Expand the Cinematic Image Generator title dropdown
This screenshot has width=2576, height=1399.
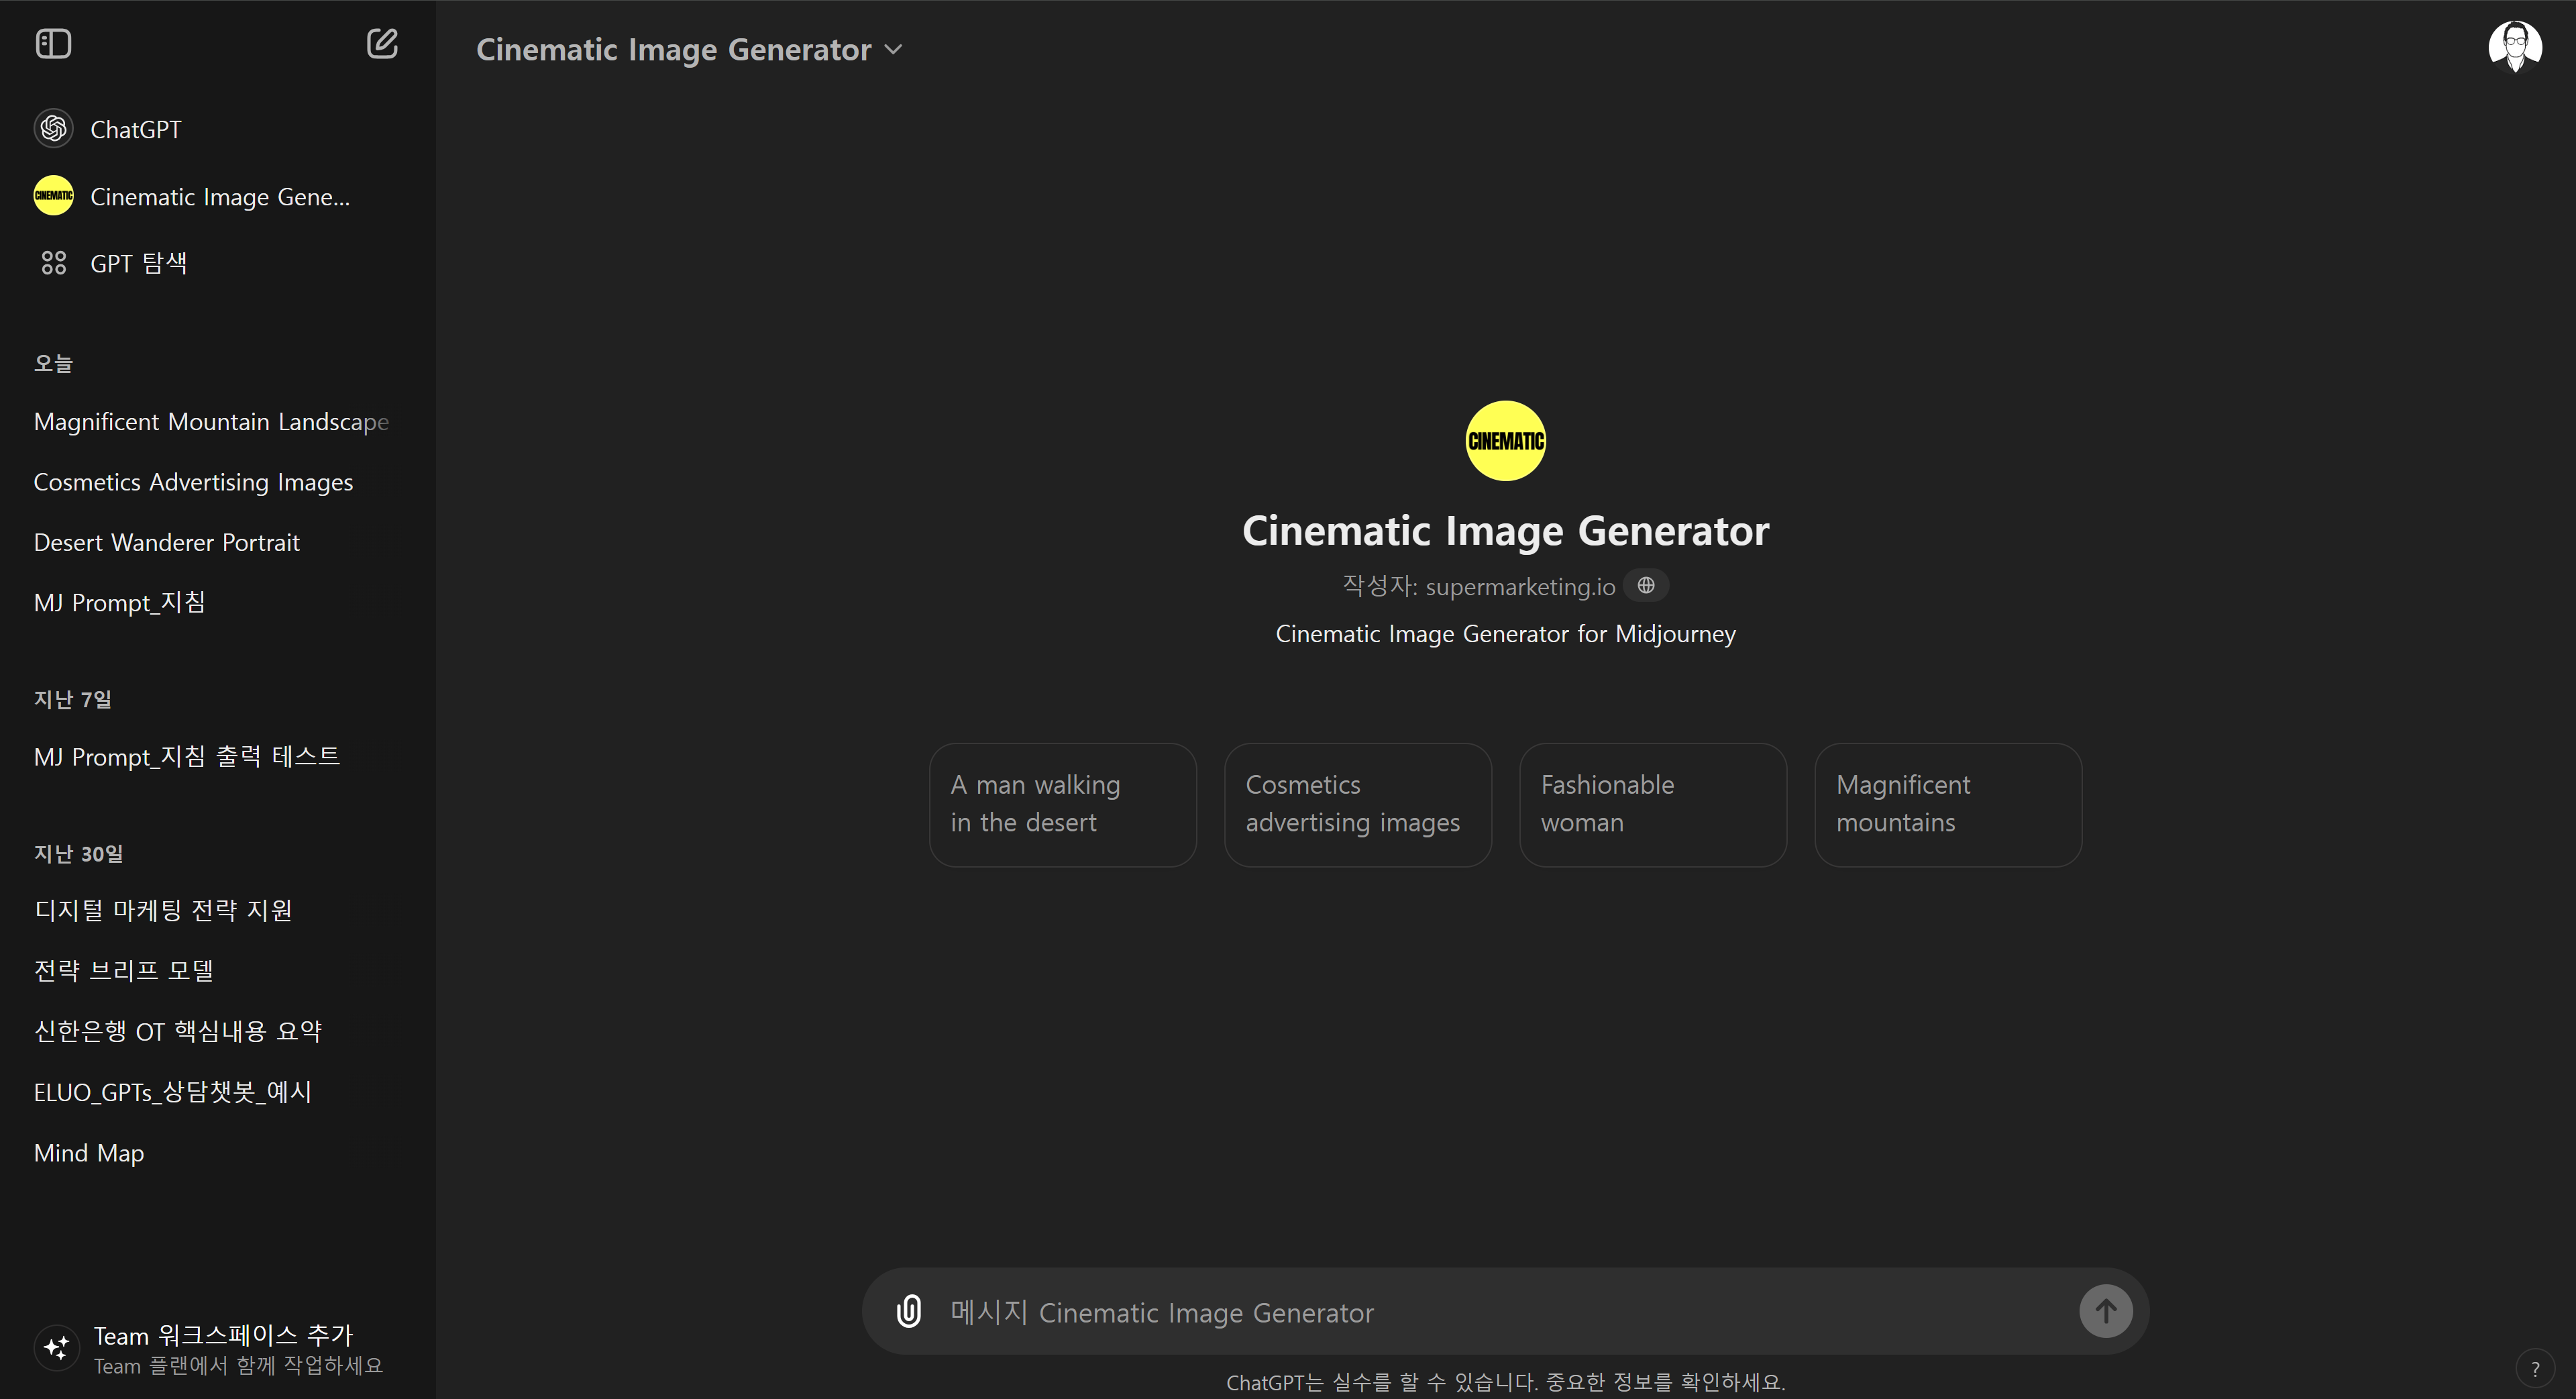(x=689, y=49)
